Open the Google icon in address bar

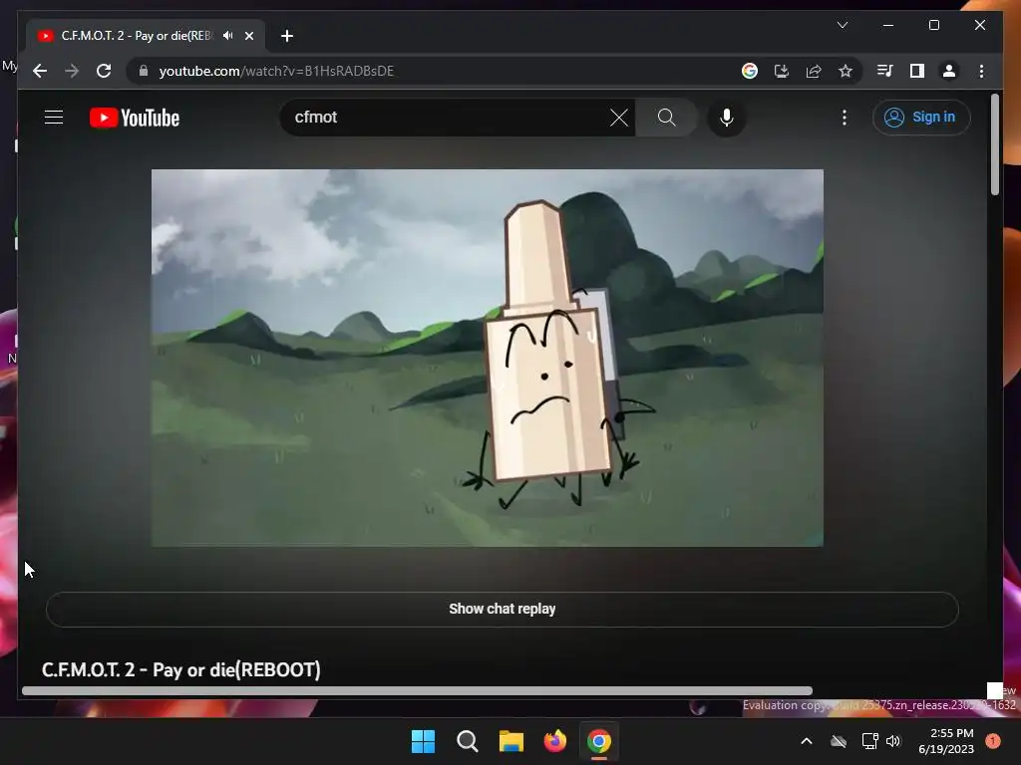(x=750, y=71)
